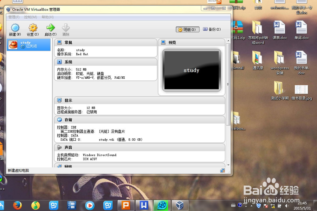Click the Storage (存储) section header
317x211 pixels.
coord(139,120)
